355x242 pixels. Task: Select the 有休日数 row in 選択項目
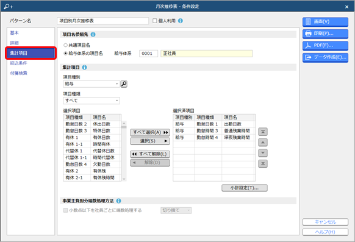92,138
